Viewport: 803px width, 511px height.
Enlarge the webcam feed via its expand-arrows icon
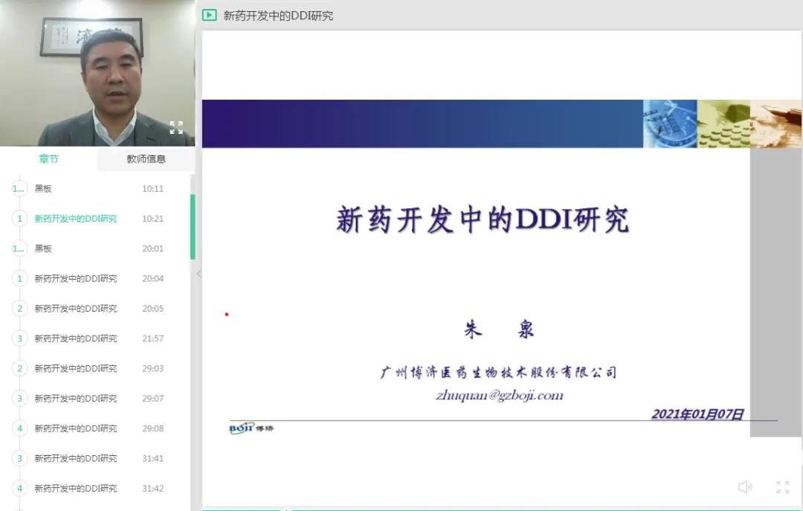(175, 128)
